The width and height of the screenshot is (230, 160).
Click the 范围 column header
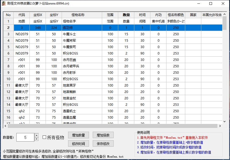[x=110, y=15]
